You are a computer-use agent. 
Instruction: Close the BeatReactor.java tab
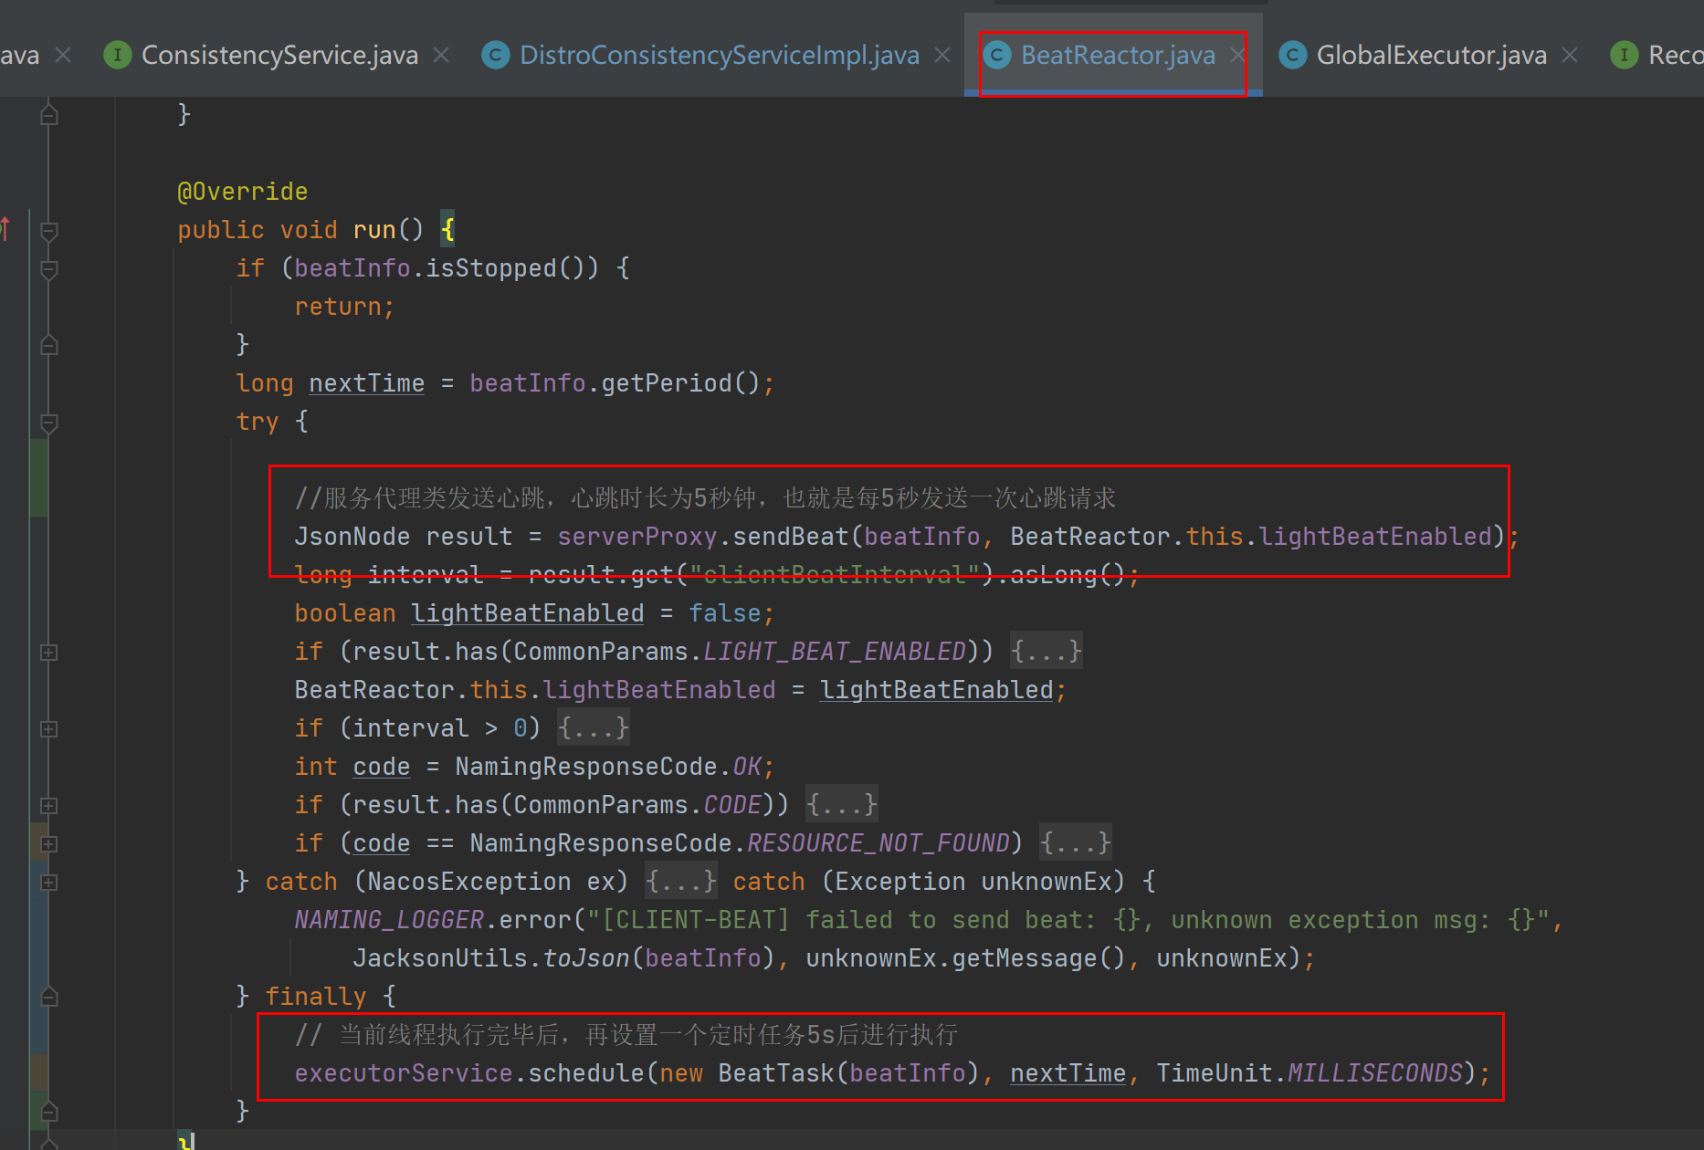[1237, 56]
